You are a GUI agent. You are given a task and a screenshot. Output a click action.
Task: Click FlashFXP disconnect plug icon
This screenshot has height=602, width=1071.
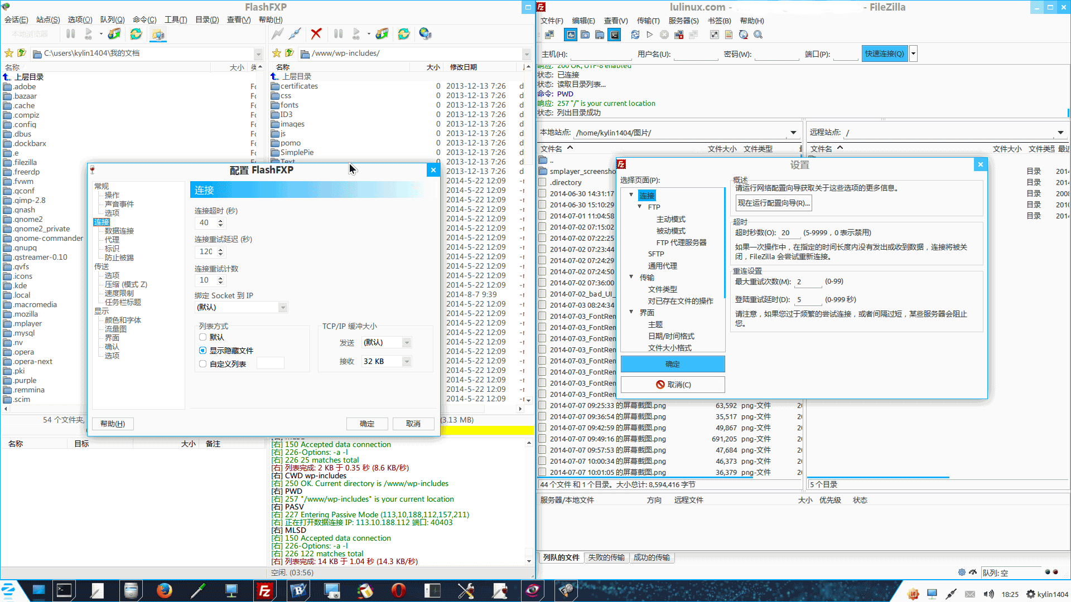tap(295, 34)
